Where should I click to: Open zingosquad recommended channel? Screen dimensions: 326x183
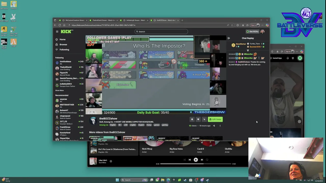[x=69, y=117]
